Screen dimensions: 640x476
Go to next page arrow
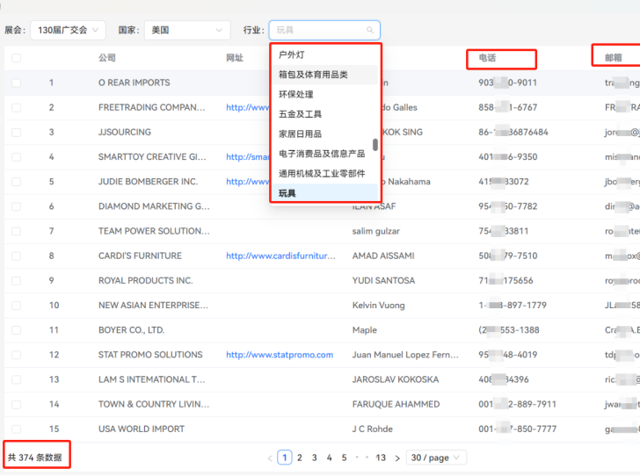[x=397, y=458]
